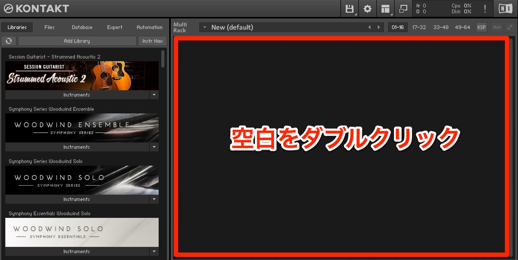Open Instruments under Symphony Series Woodwind Solo
This screenshot has height=260, width=518.
pyautogui.click(x=77, y=199)
